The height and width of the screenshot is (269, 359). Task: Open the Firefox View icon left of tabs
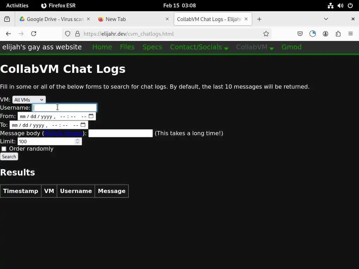[7, 19]
